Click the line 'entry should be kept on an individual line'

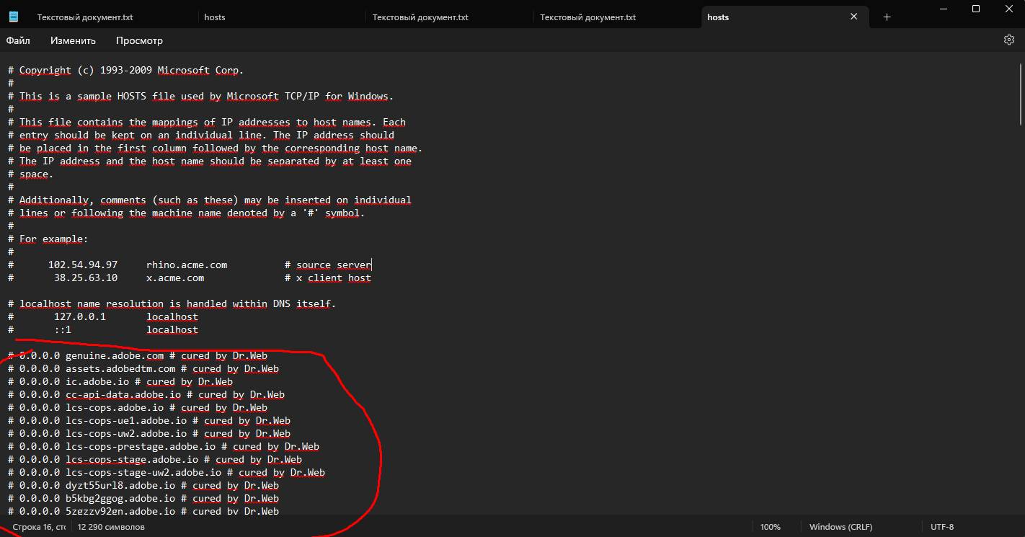click(x=200, y=135)
